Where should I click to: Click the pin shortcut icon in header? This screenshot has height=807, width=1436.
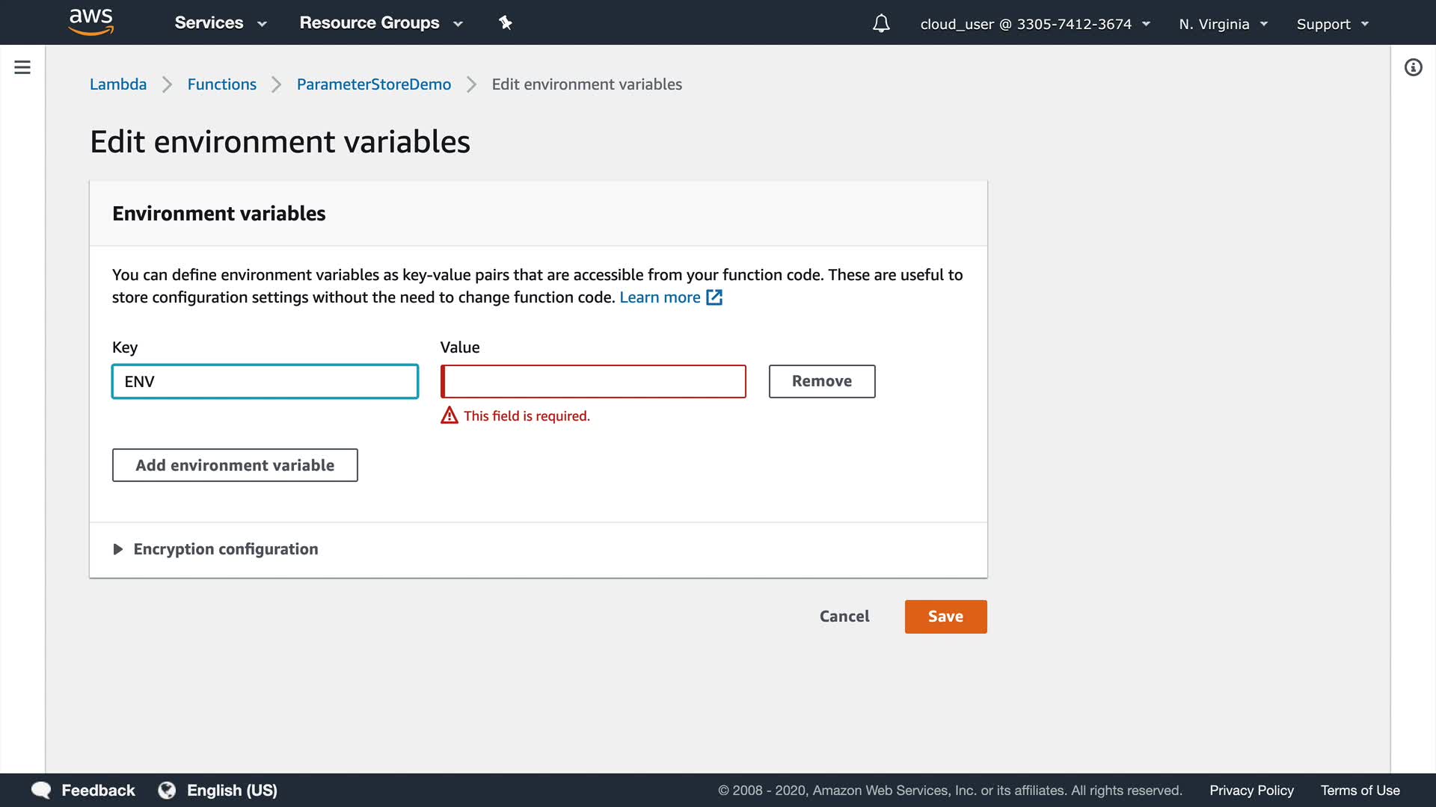tap(506, 23)
